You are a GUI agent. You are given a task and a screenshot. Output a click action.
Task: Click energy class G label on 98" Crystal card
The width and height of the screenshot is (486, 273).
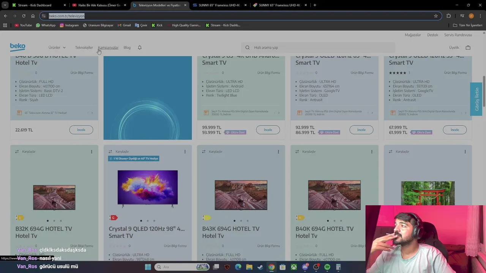pos(114,218)
